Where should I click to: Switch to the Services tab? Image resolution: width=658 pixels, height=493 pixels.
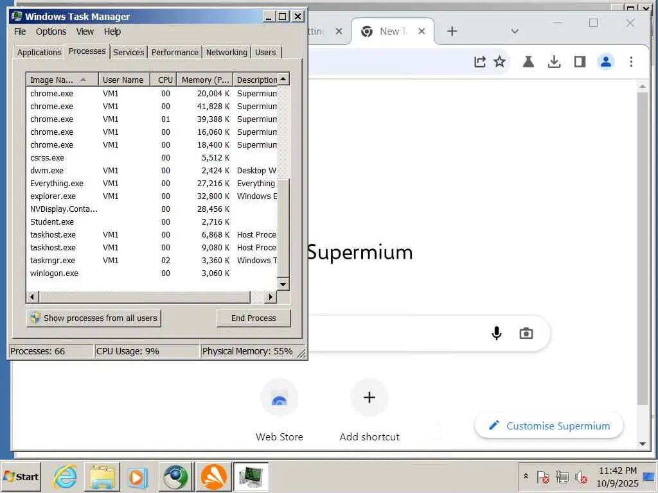[x=129, y=53]
